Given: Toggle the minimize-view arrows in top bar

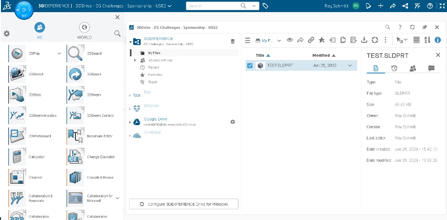Looking at the screenshot, I should tap(442, 6).
